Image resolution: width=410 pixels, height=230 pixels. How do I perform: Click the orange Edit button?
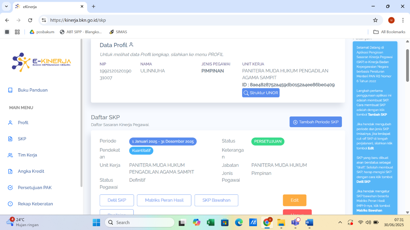click(x=294, y=200)
